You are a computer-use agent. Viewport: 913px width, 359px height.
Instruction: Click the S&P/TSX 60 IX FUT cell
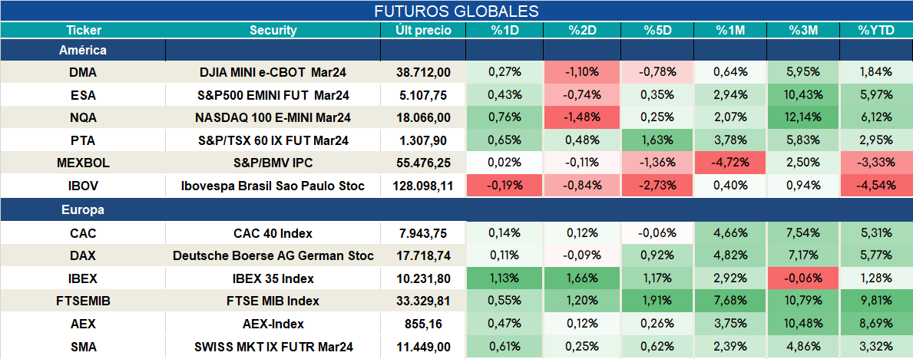pyautogui.click(x=273, y=140)
